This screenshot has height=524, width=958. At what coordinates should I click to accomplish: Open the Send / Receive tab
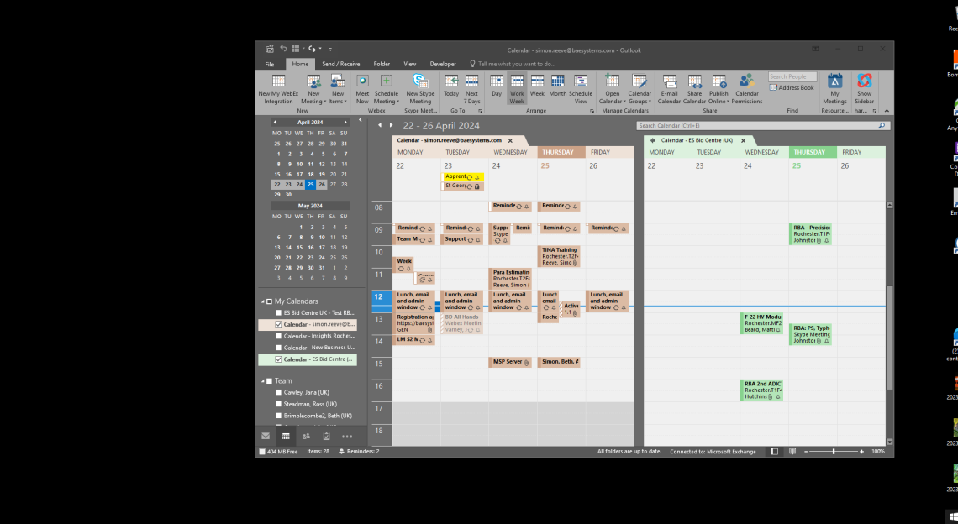[341, 64]
